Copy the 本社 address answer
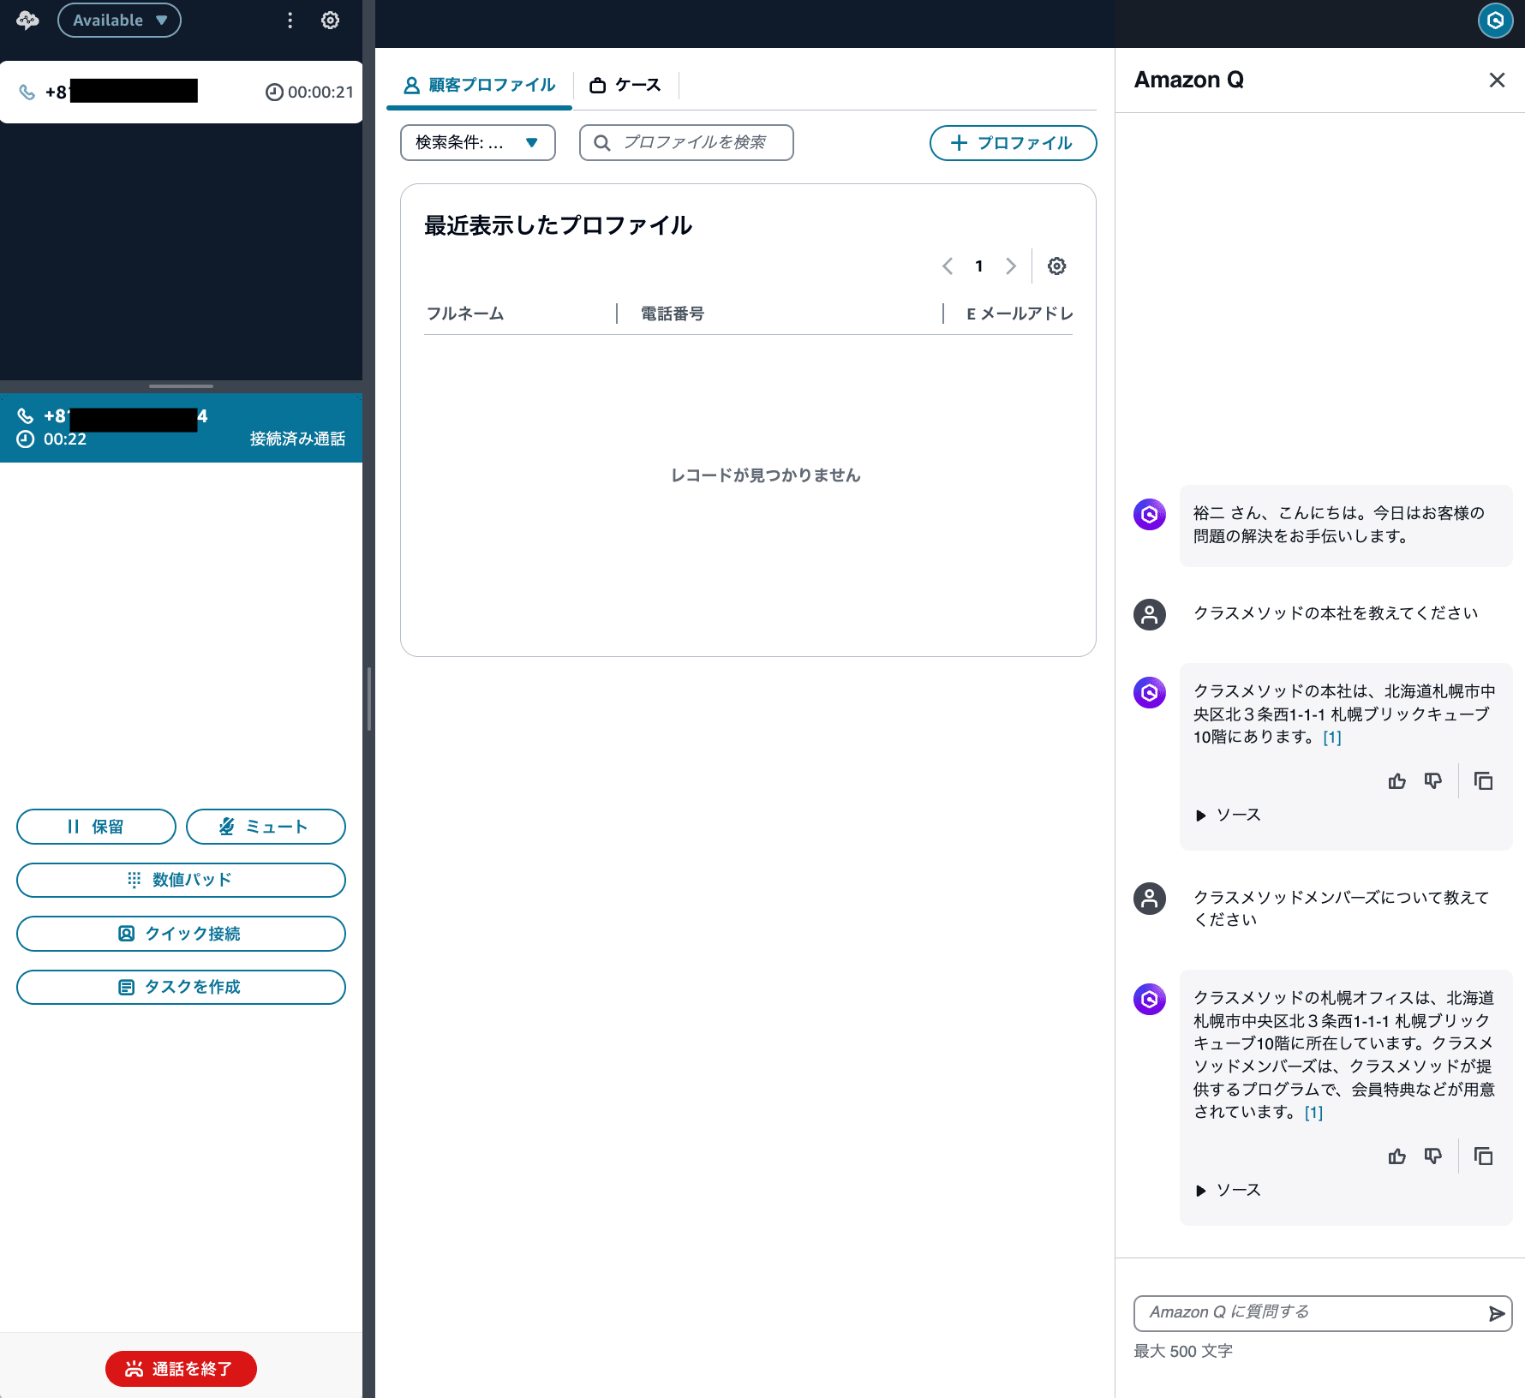Image resolution: width=1525 pixels, height=1398 pixels. pos(1483,781)
